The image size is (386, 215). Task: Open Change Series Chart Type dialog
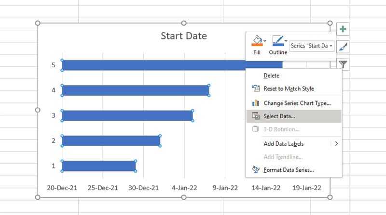click(x=294, y=103)
